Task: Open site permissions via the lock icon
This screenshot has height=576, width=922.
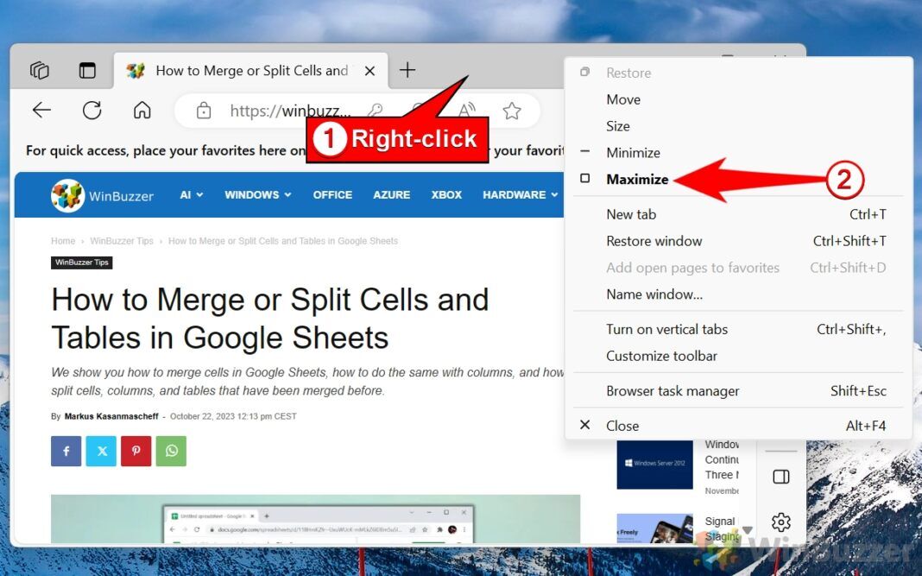Action: point(203,111)
